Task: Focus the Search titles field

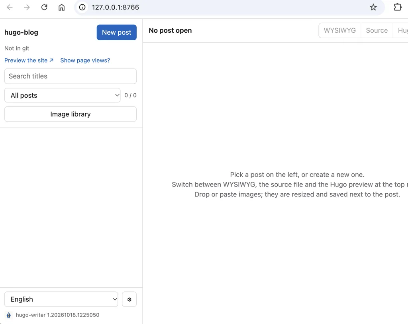Action: click(x=71, y=76)
